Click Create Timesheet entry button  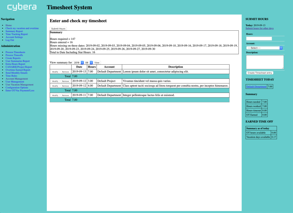point(260,73)
